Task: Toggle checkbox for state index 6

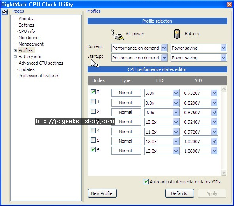Action: pos(93,150)
